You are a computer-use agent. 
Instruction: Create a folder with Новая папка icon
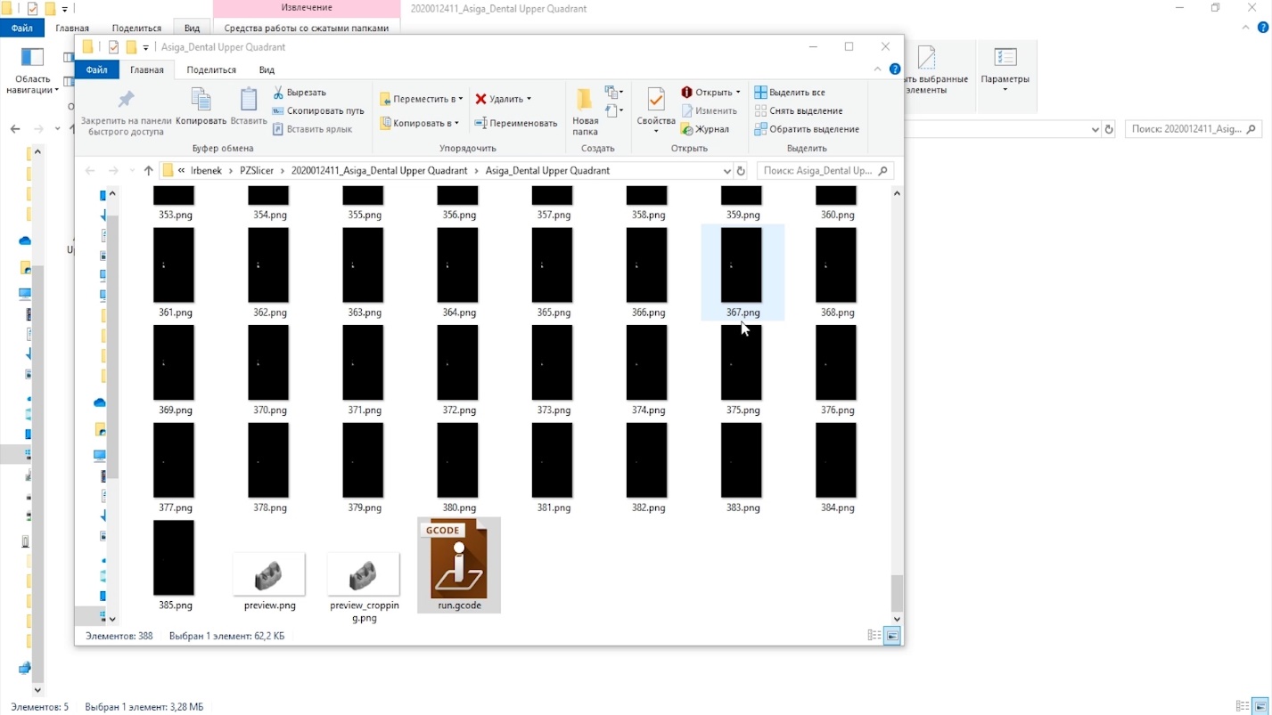click(x=585, y=100)
